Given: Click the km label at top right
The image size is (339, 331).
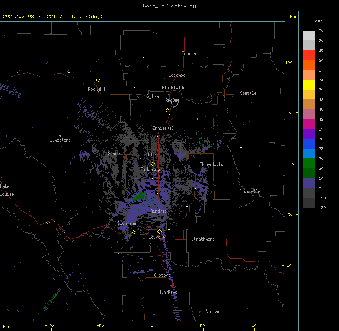Looking at the screenshot, I should point(293,17).
